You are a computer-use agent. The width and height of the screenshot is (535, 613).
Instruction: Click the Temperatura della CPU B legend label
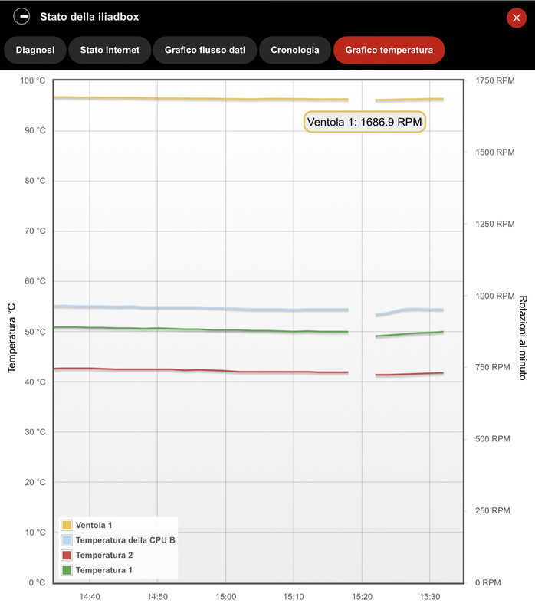(x=126, y=540)
